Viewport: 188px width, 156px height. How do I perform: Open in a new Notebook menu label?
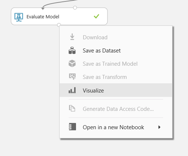pos(113,127)
